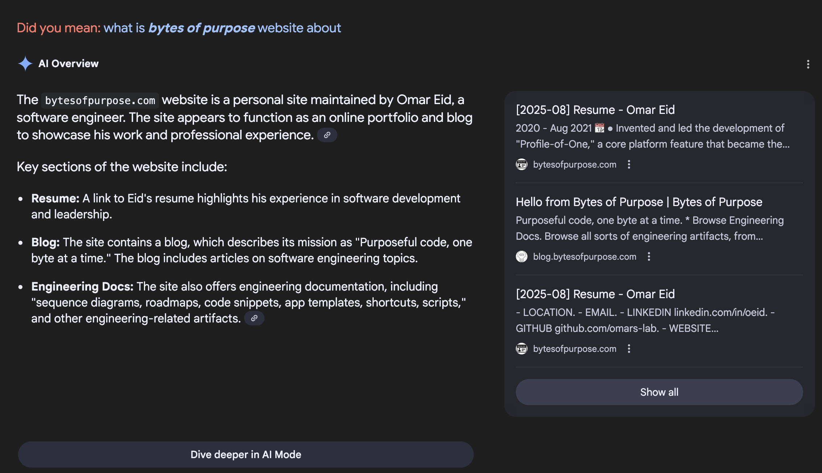This screenshot has height=473, width=822.
Task: Click the blog.bytesofpurpose.com domain label
Action: [584, 256]
